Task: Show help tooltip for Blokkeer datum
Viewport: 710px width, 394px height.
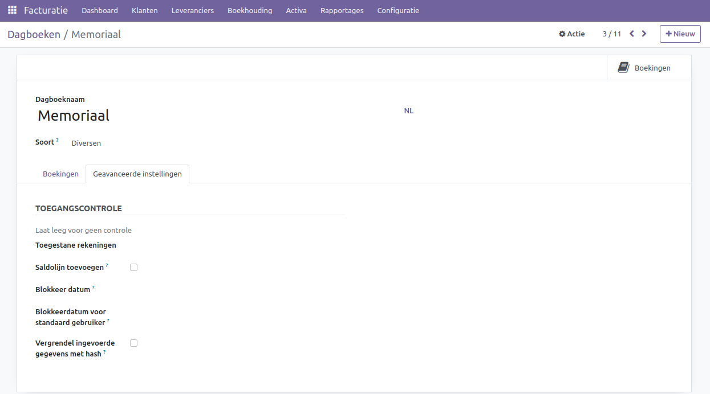Action: coord(93,288)
